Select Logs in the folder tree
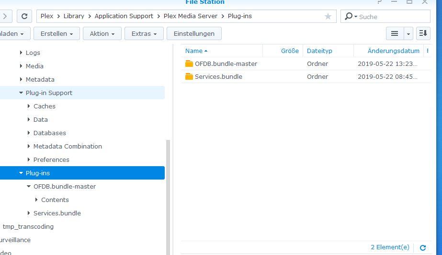 33,53
